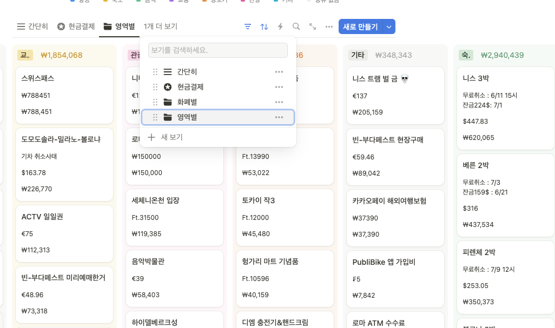Screen dimensions: 555x328
Task: Click the ₩348,343 column total
Action: (394, 55)
